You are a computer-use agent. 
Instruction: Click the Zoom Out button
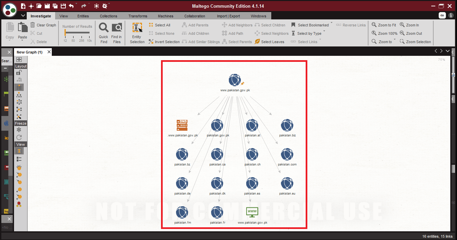click(x=411, y=33)
